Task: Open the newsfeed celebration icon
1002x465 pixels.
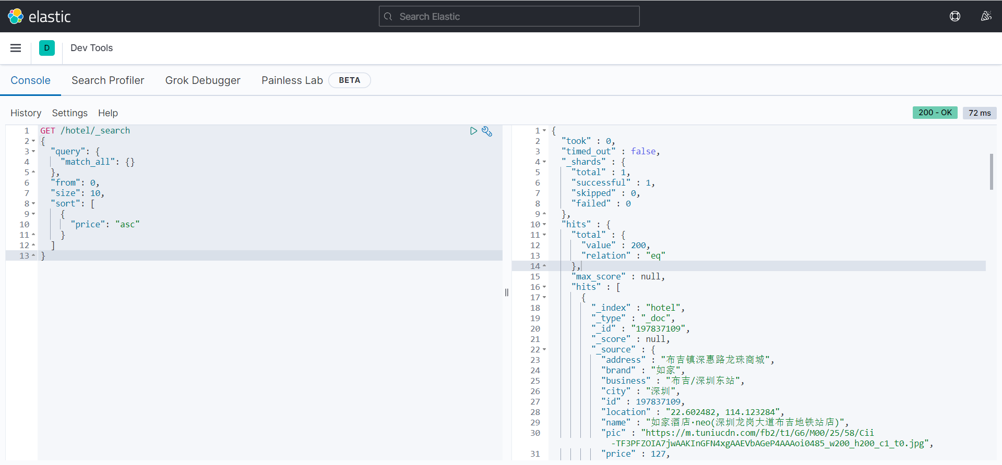Action: tap(986, 16)
